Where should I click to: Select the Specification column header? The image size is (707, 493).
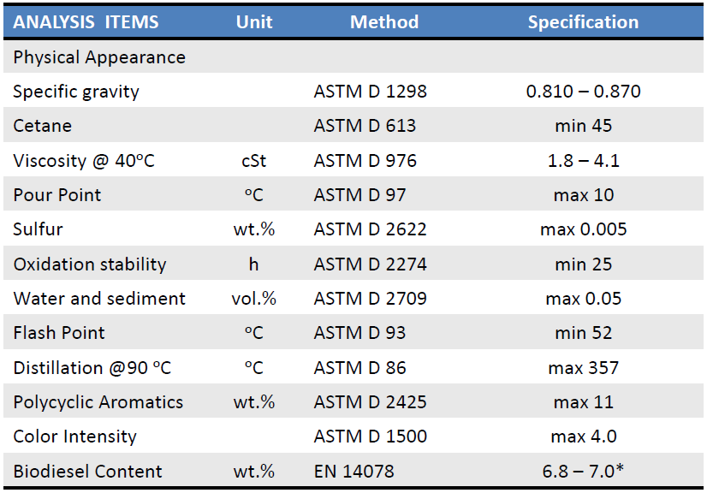583,22
